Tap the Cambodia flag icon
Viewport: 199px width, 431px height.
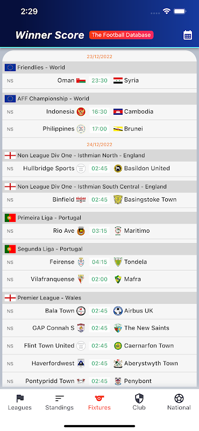[118, 112]
